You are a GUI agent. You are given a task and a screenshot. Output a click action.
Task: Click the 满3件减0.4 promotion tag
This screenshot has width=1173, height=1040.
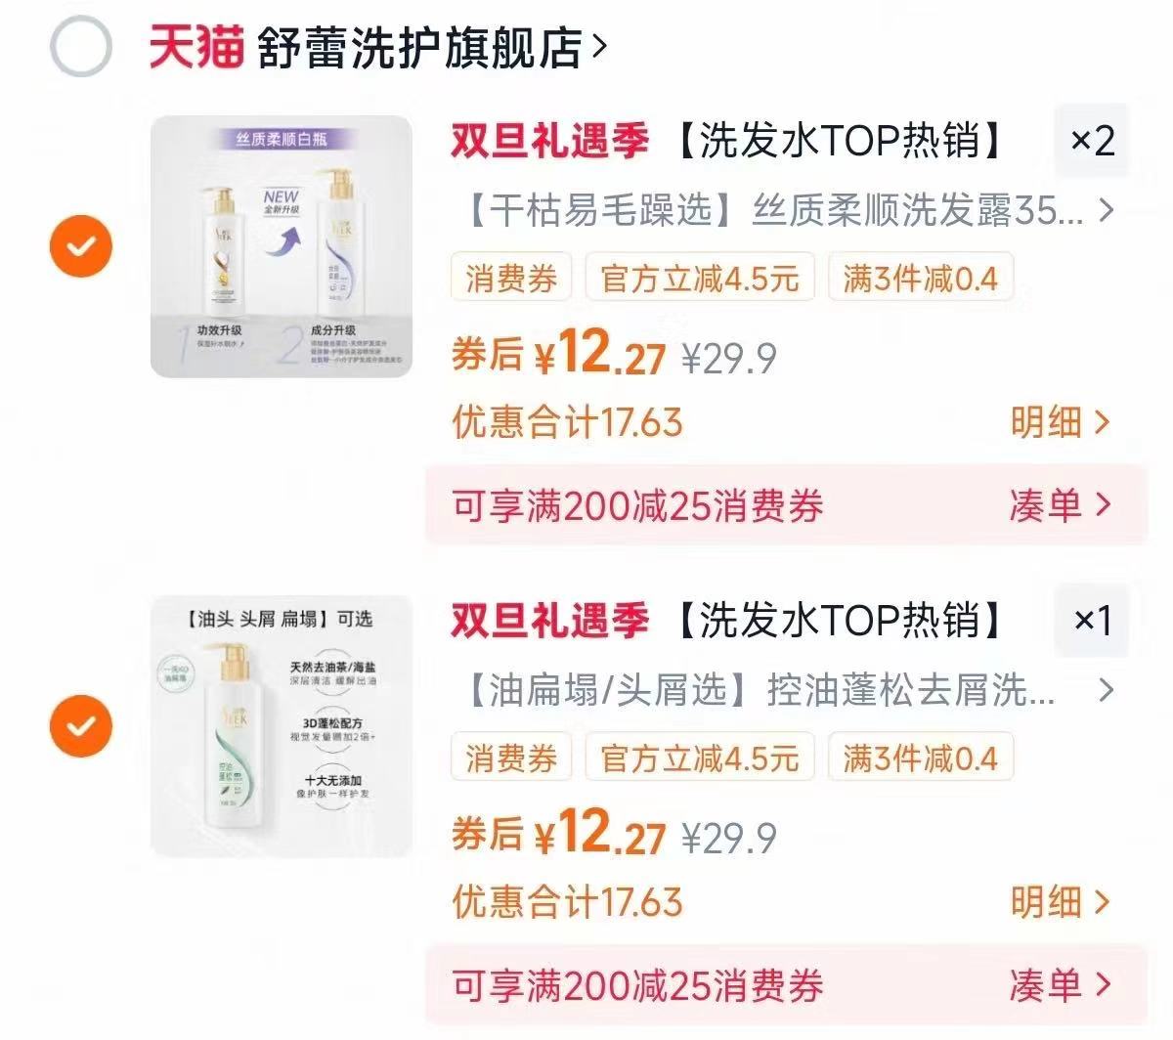point(921,278)
